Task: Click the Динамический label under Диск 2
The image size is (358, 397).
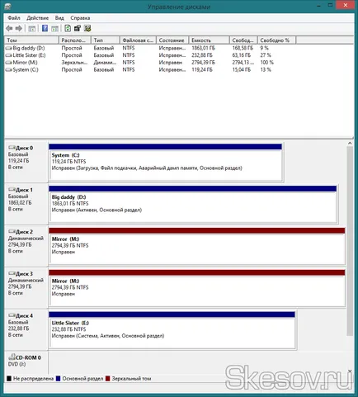Action: (x=26, y=238)
